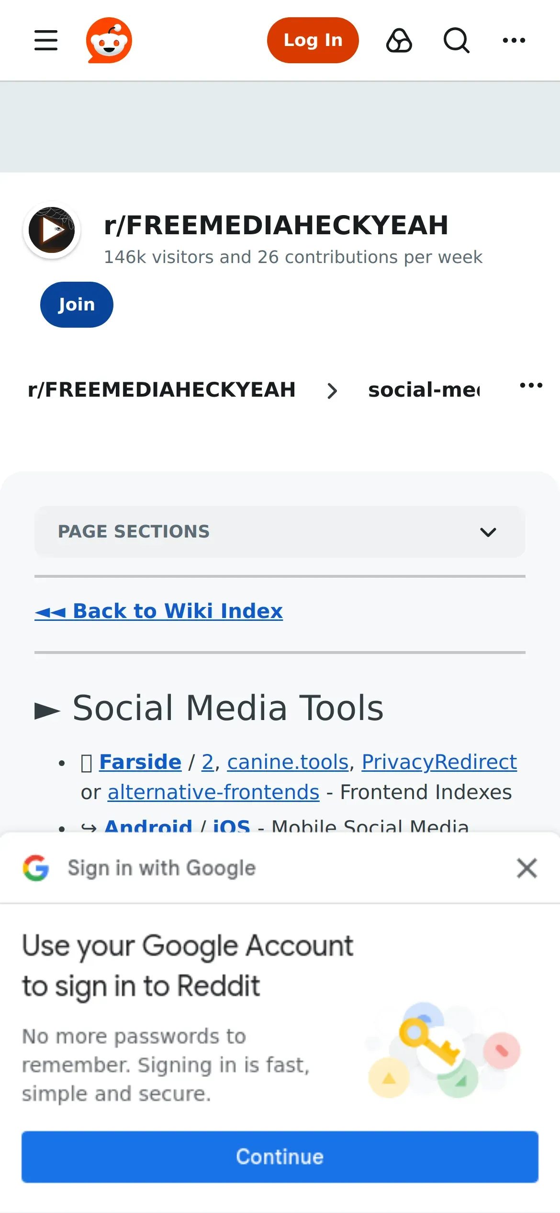This screenshot has width=560, height=1213.
Task: Open search with magnifying glass icon
Action: coord(456,40)
